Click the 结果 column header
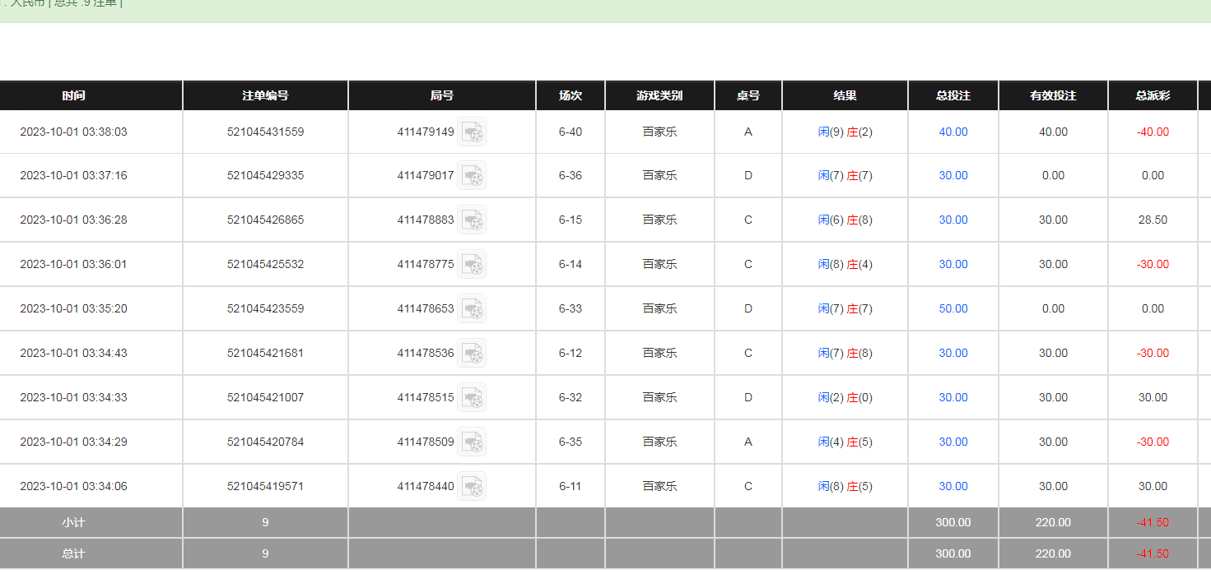Image resolution: width=1211 pixels, height=574 pixels. pyautogui.click(x=845, y=95)
